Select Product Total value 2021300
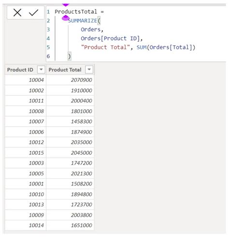Viewport: 229px width, 237px height. [x=70, y=173]
